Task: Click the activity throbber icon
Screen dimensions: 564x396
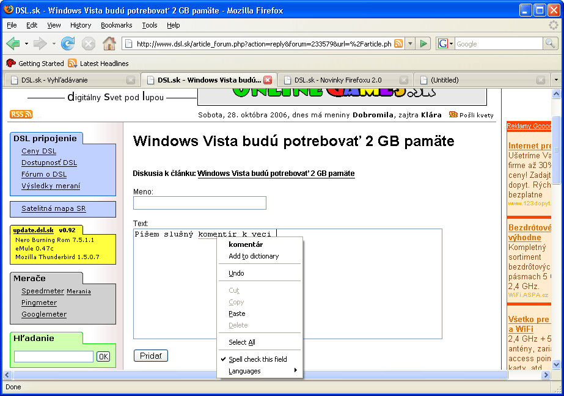Action: [553, 25]
